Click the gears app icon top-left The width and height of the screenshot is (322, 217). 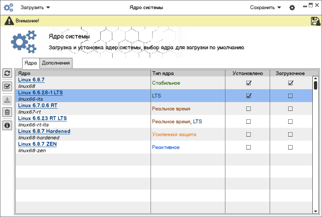point(9,8)
